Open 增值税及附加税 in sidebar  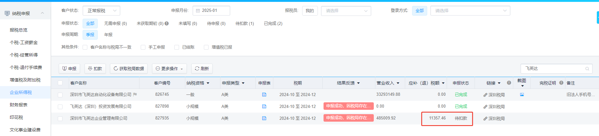click(25, 80)
